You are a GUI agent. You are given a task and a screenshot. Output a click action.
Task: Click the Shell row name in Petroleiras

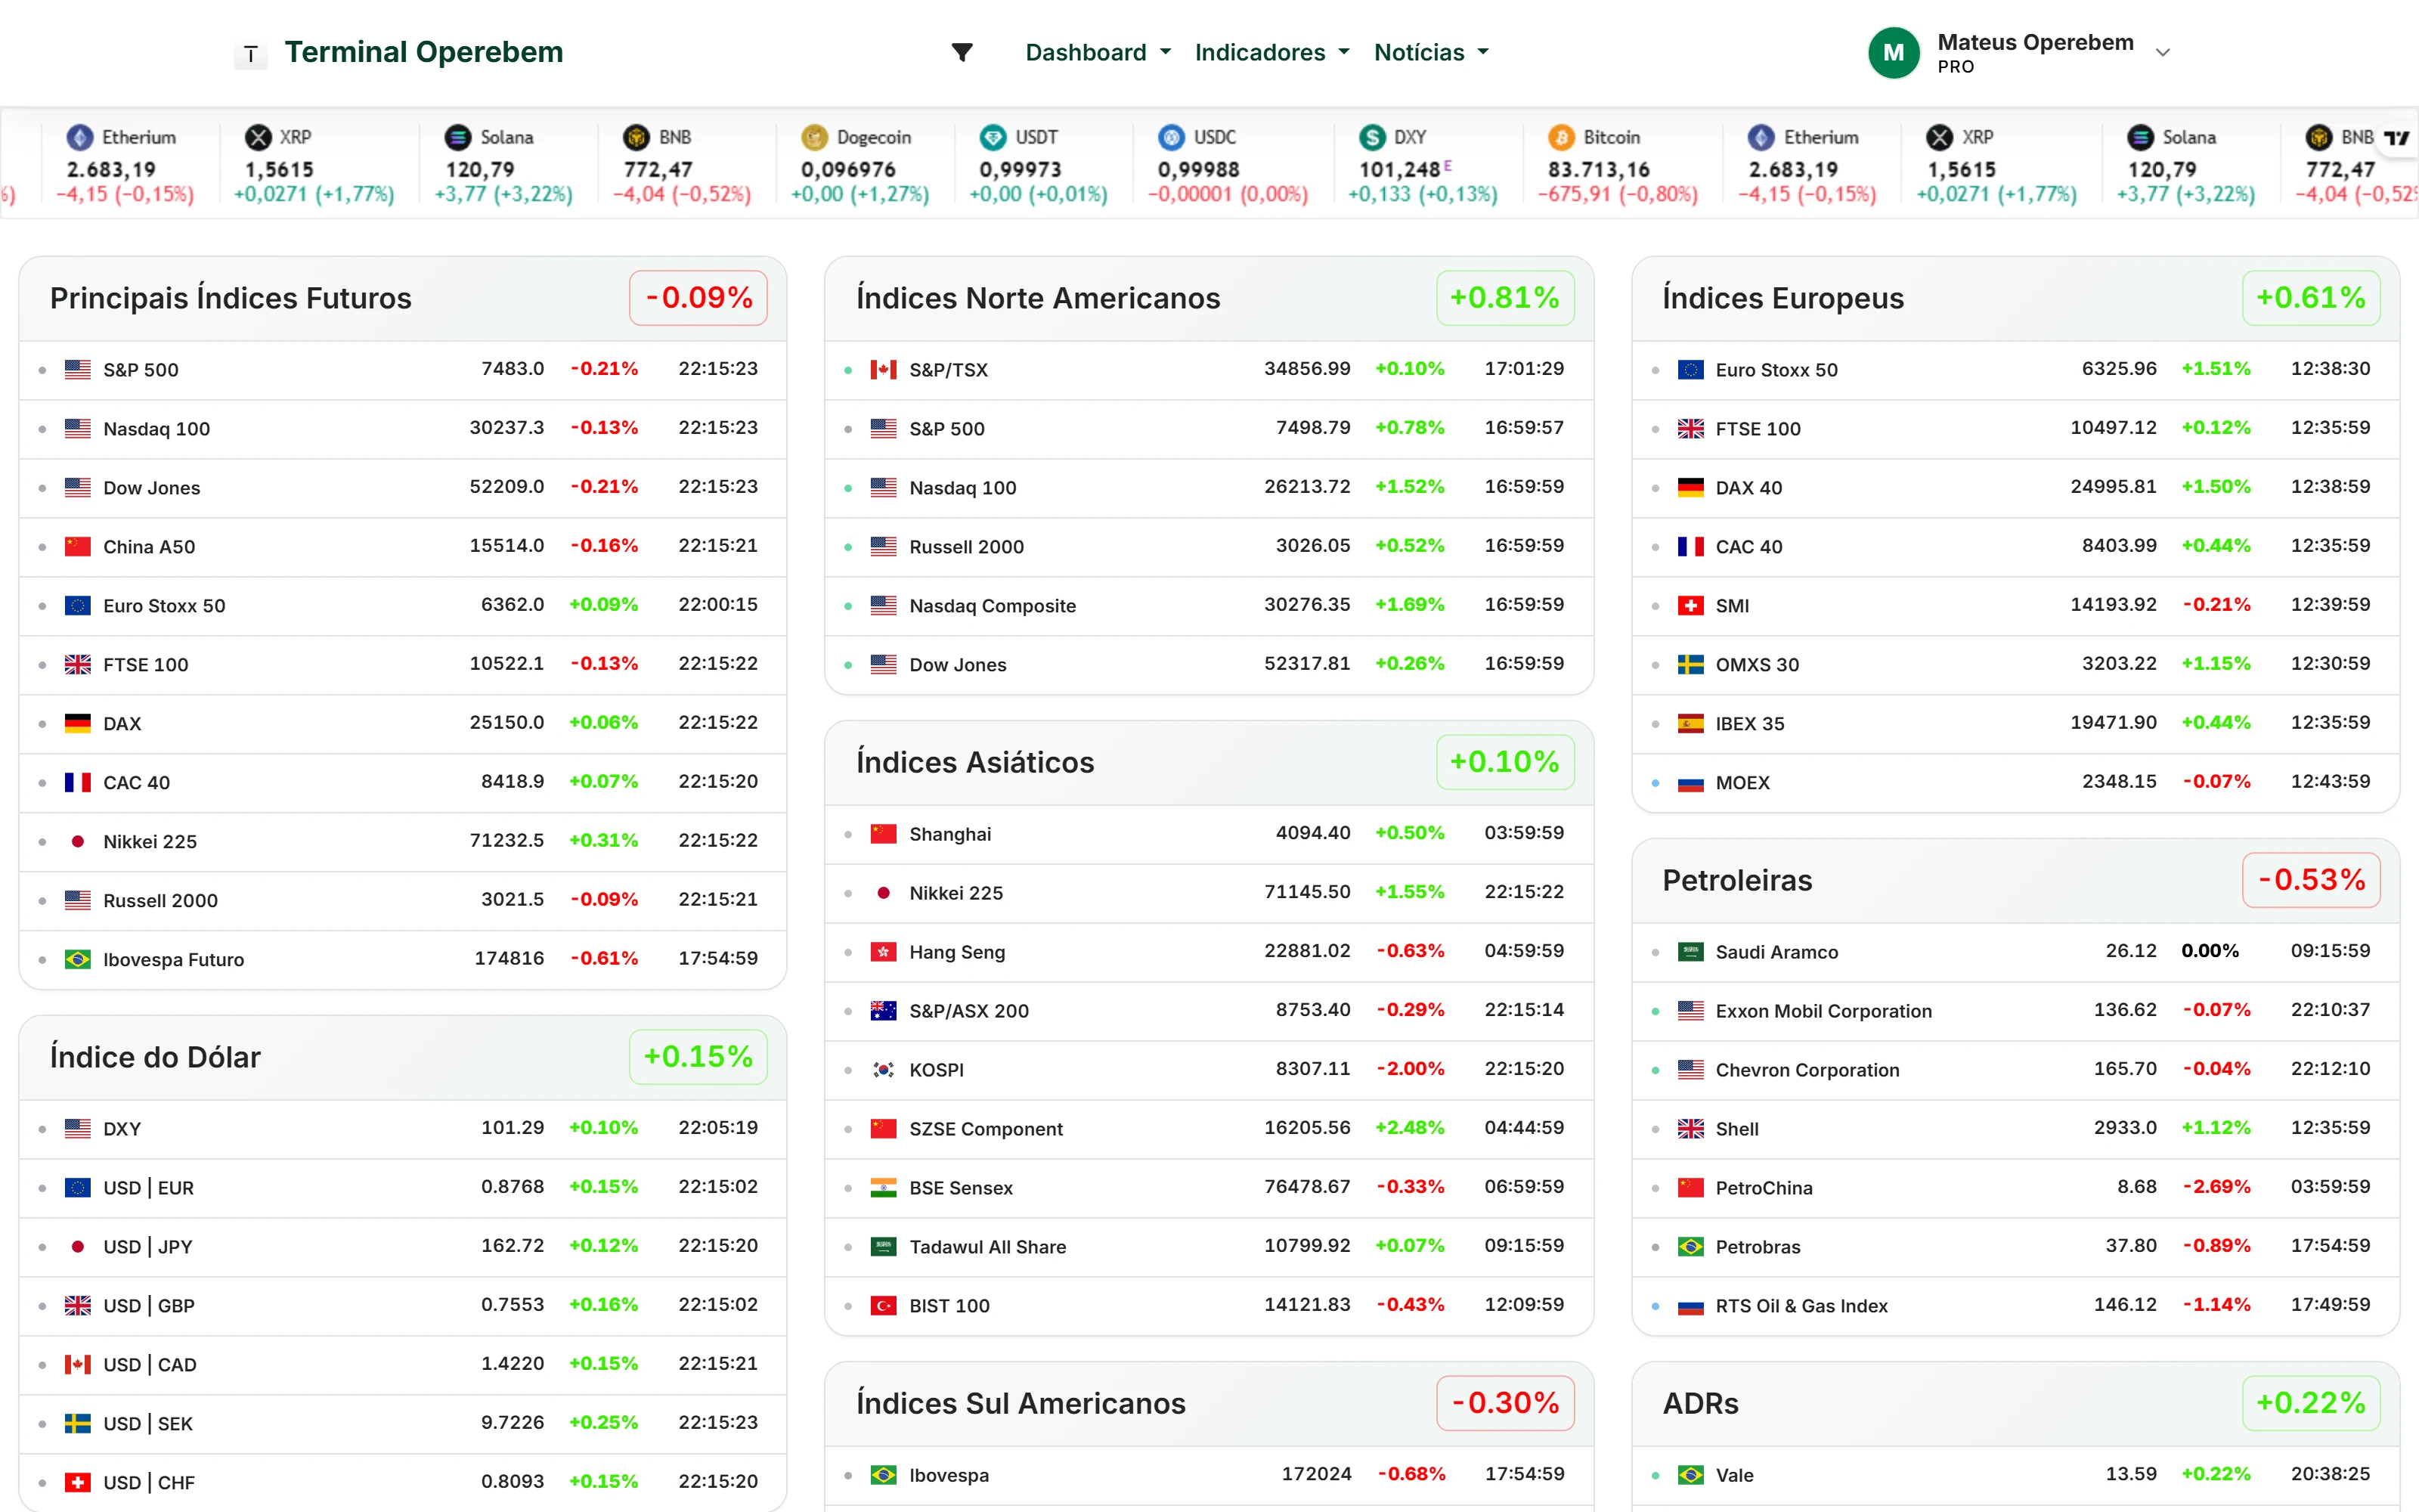click(x=1736, y=1128)
